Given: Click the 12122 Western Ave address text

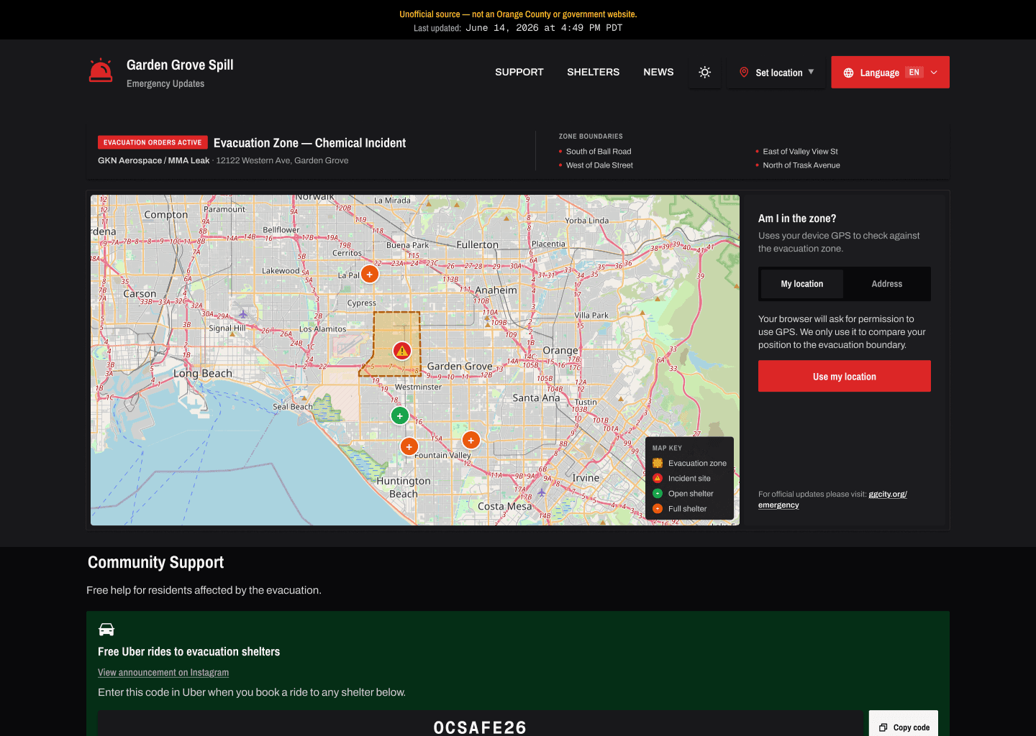Looking at the screenshot, I should tap(282, 160).
